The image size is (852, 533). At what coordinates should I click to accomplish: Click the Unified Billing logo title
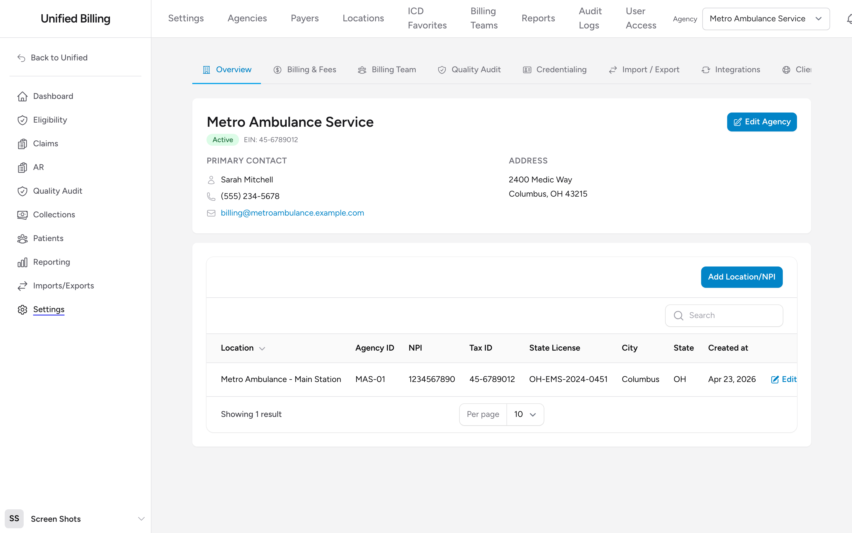75,19
